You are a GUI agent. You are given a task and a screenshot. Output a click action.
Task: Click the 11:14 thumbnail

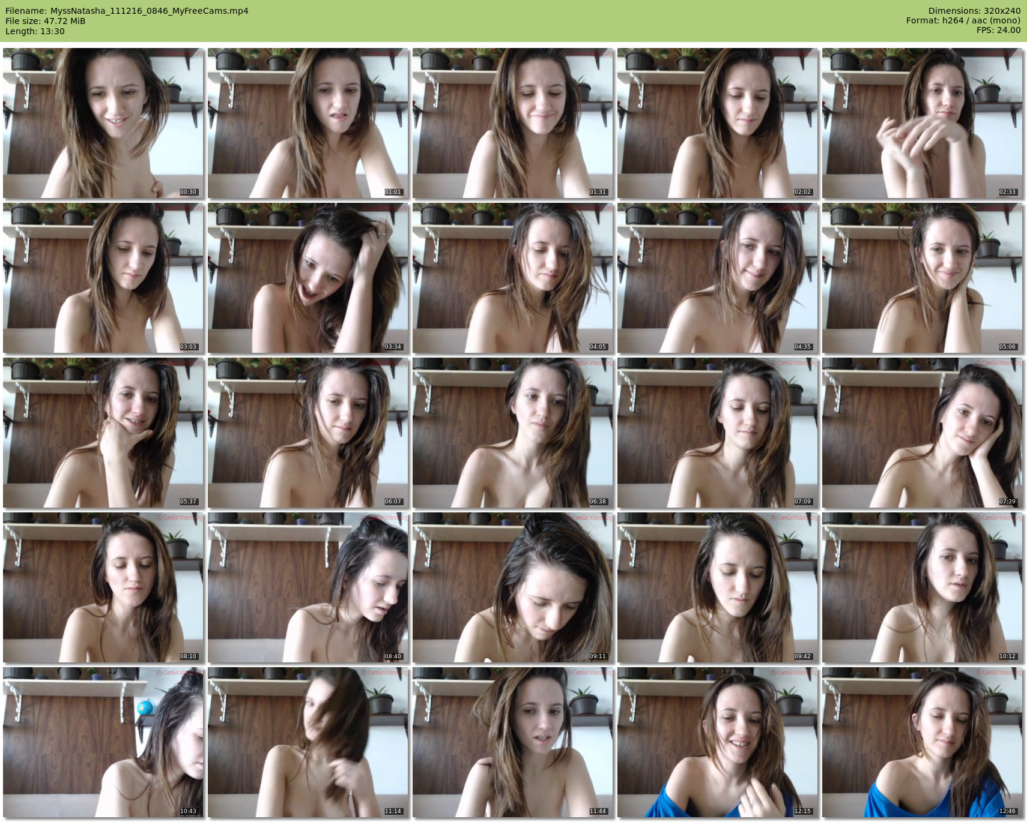(x=308, y=742)
